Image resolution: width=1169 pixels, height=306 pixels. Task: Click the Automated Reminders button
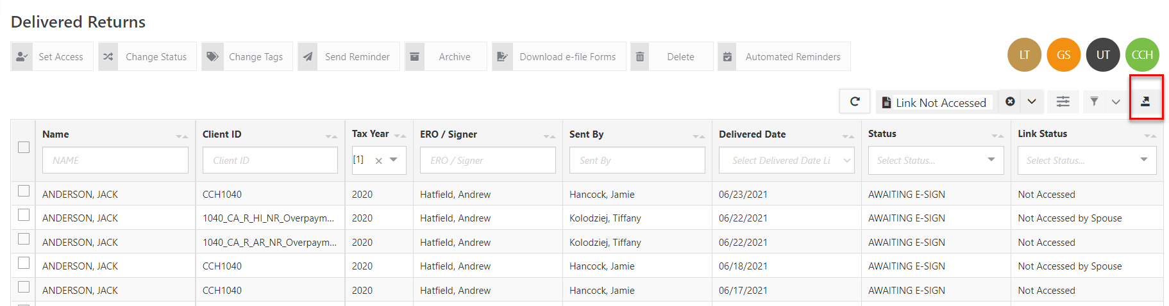pyautogui.click(x=784, y=56)
